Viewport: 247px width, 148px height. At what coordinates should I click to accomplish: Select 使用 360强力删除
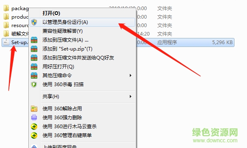(82, 118)
